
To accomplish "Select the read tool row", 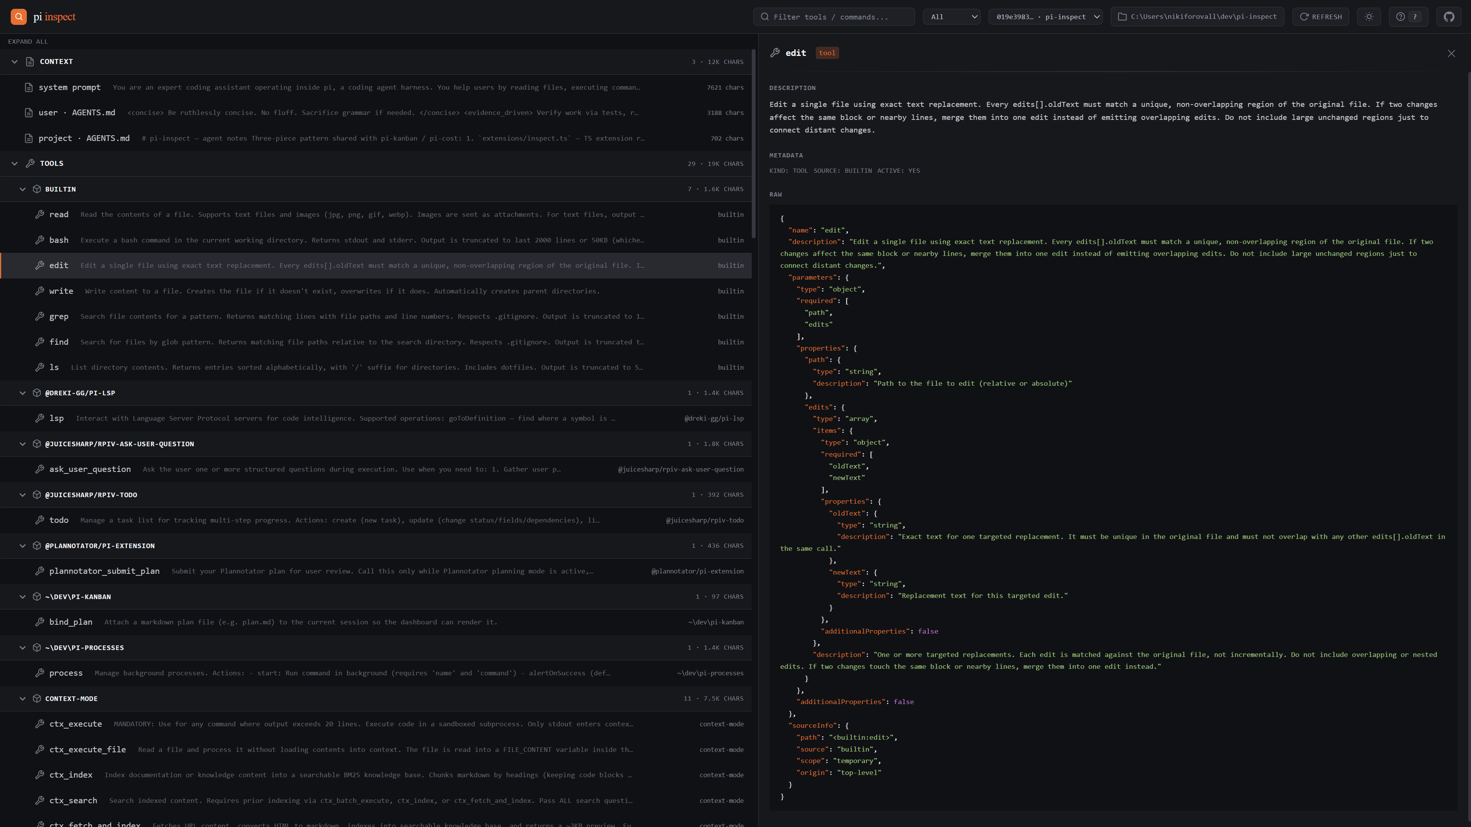I will tap(376, 215).
